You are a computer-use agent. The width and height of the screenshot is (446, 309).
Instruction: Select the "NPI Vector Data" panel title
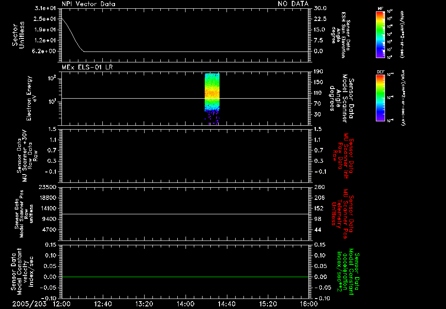pos(88,4)
